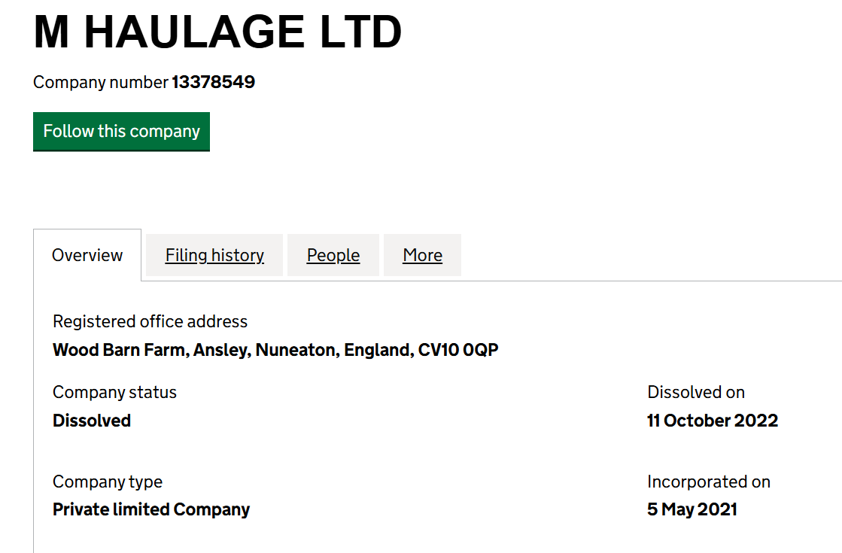This screenshot has width=842, height=553.
Task: Select company number 13378549
Action: click(213, 82)
